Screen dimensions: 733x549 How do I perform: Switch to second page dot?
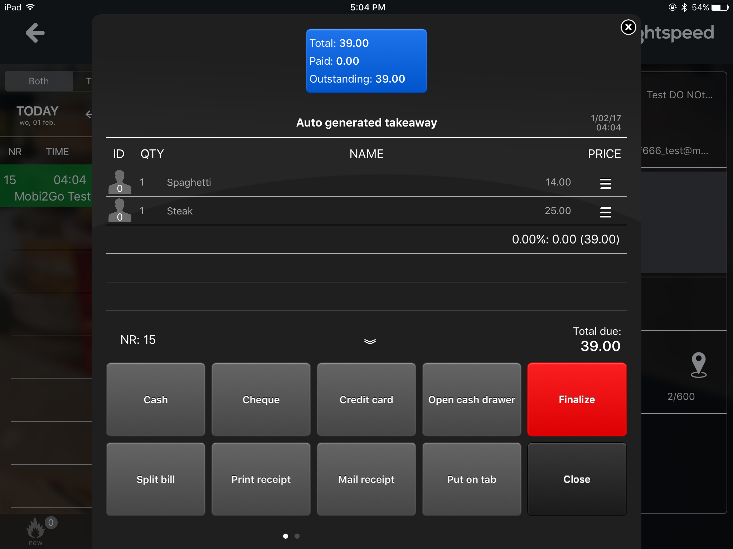(297, 536)
